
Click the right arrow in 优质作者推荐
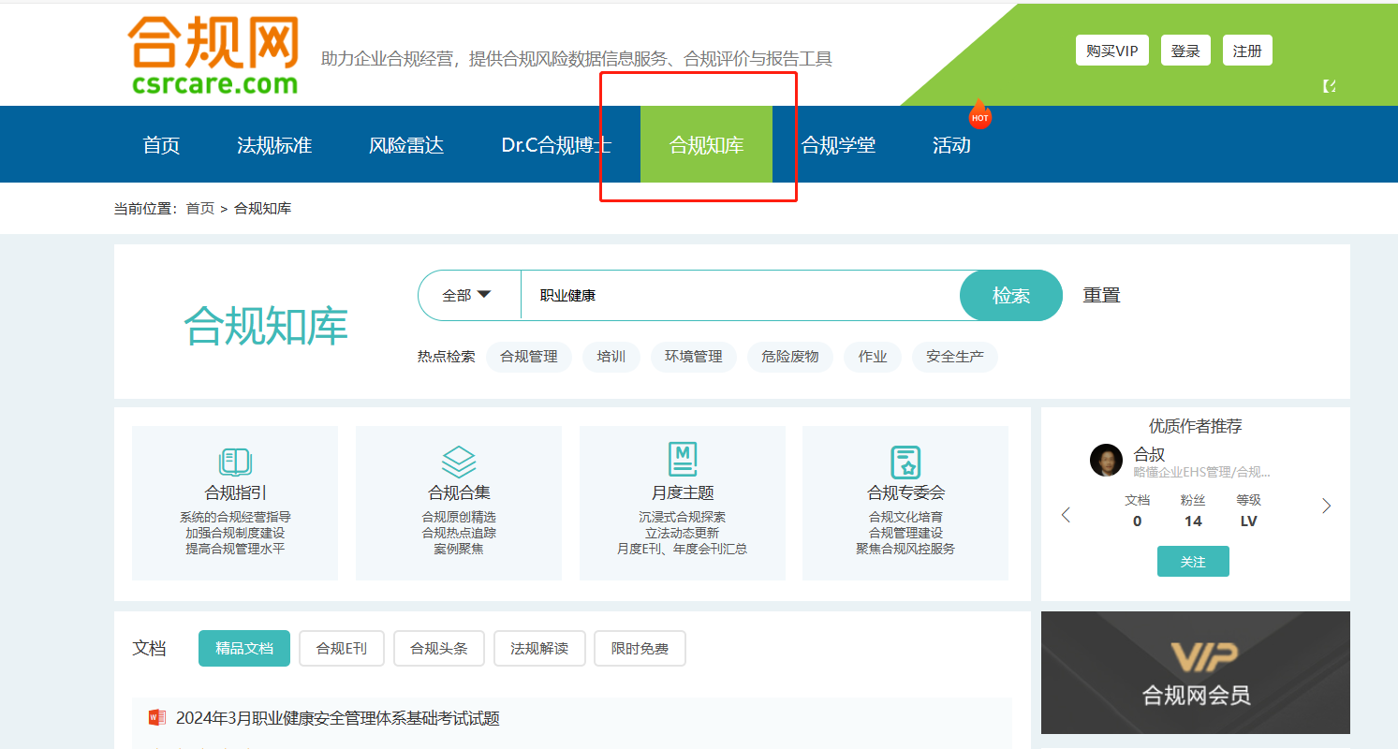(x=1326, y=507)
